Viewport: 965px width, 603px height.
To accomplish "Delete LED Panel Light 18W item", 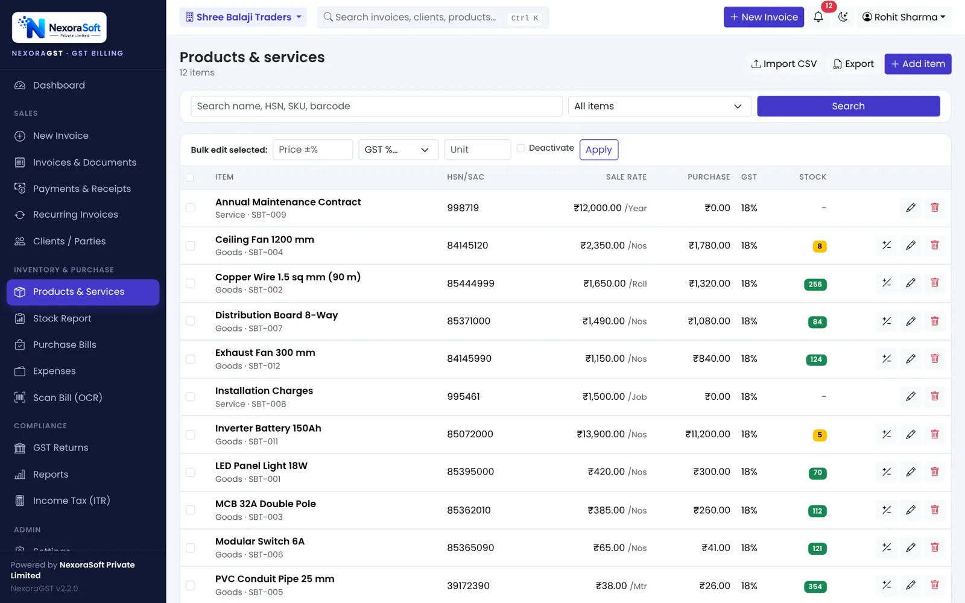I will [935, 472].
